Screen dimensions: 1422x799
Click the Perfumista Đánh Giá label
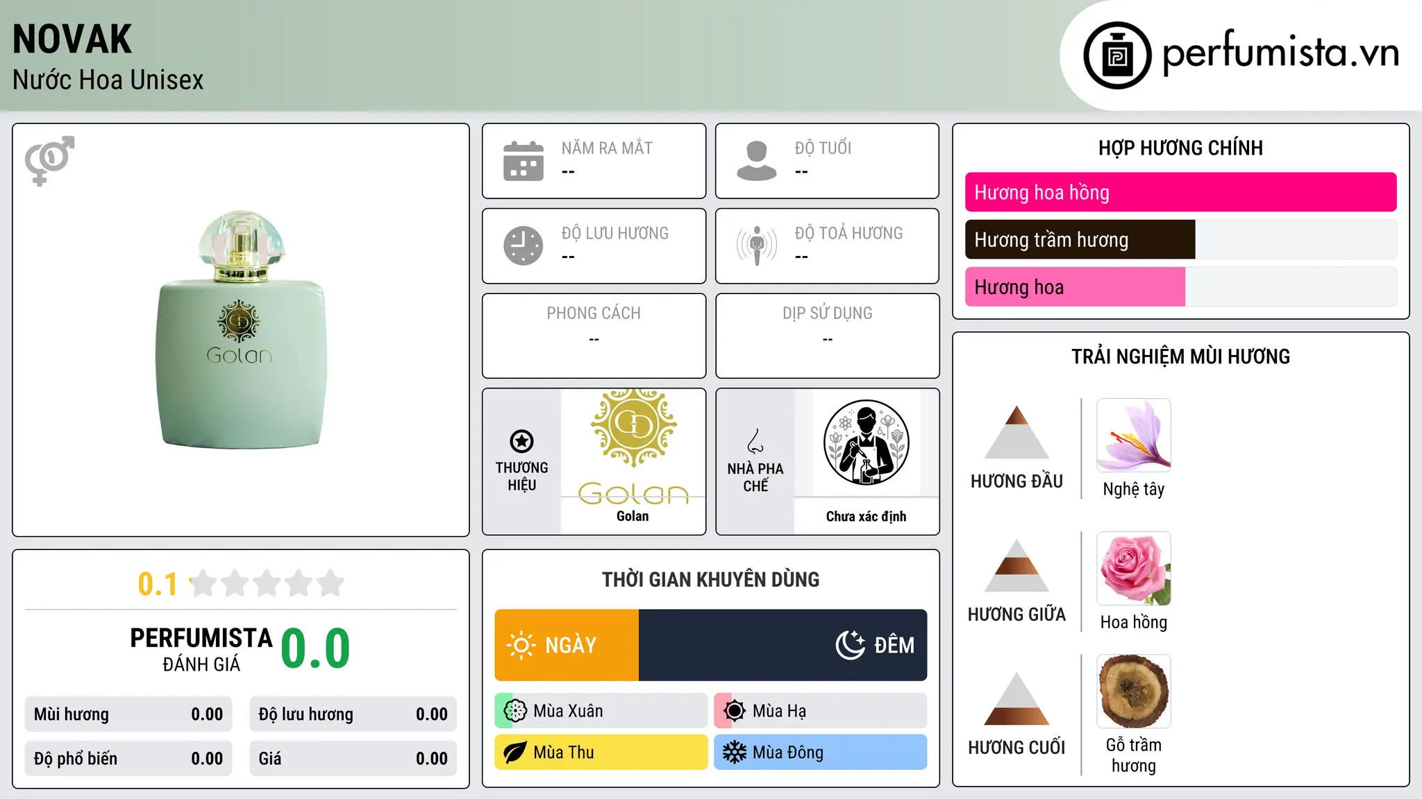tap(201, 649)
